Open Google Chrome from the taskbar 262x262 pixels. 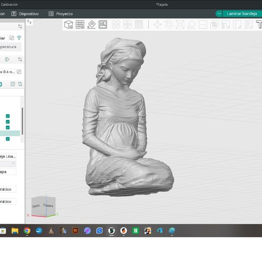pos(27,231)
